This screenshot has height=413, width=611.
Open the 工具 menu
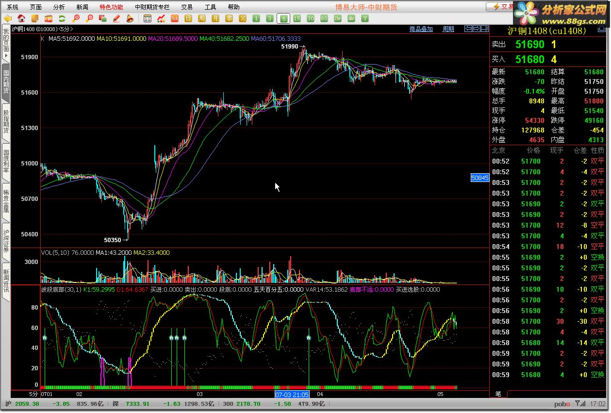point(210,7)
